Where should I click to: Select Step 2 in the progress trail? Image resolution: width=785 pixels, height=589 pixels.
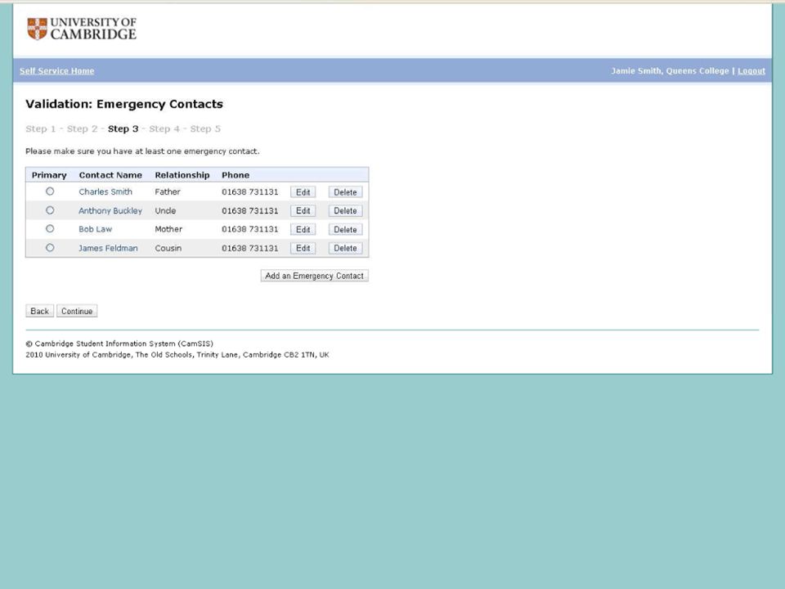[x=82, y=128]
